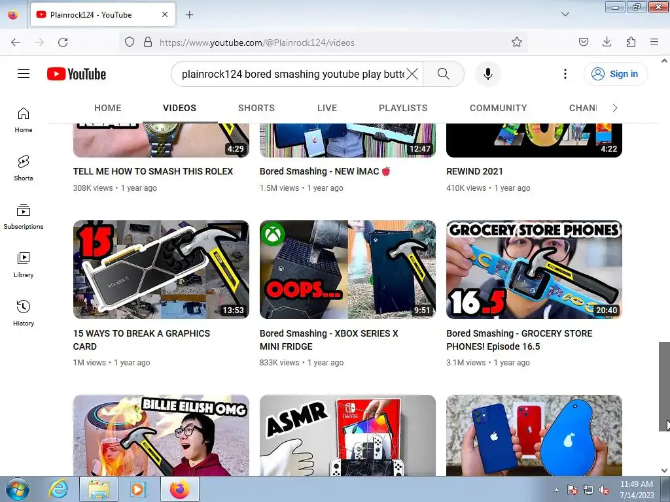
Task: Click the YouTube logo
Action: click(77, 74)
